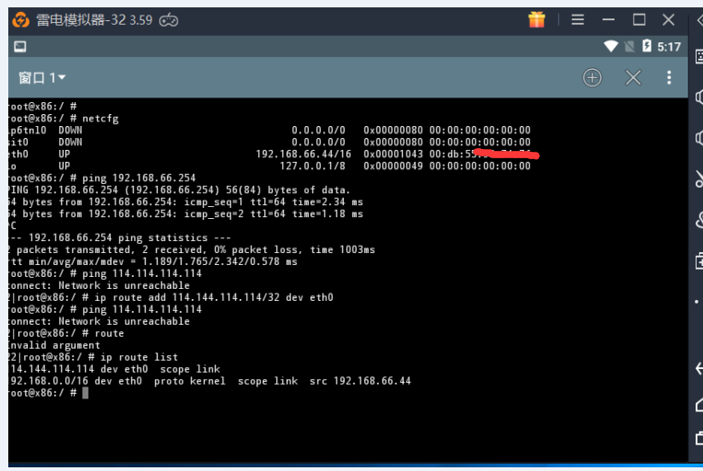Screen dimensions: 703x471
Task: Click the no-SIM signal icon
Action: [629, 46]
